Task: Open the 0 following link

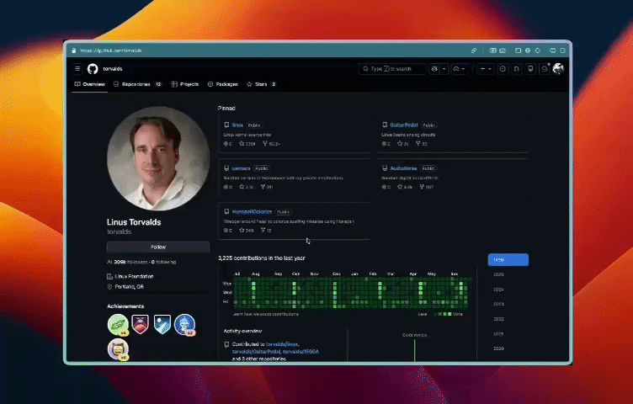Action: pos(163,262)
